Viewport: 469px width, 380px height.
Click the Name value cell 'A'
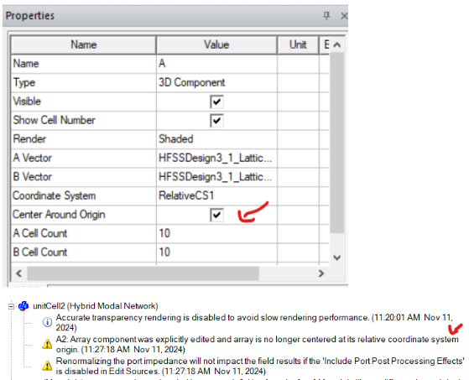click(x=216, y=64)
